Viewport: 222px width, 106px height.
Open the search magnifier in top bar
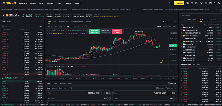[x=171, y=3]
